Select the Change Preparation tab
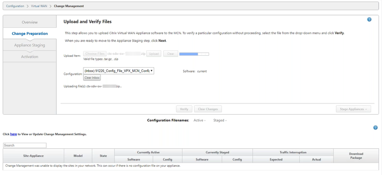This screenshot has width=382, height=175. point(30,34)
